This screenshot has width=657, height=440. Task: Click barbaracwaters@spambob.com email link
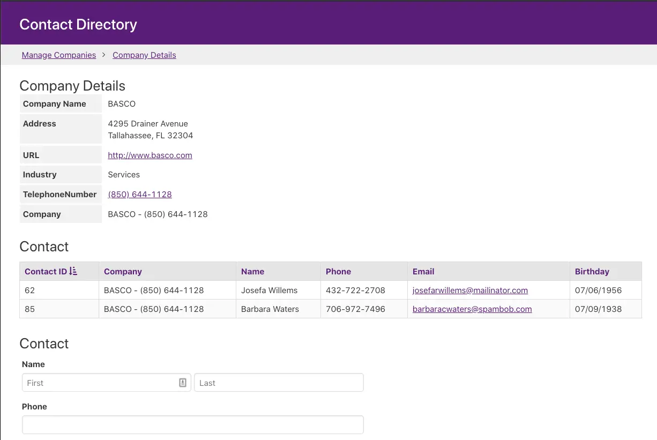472,309
